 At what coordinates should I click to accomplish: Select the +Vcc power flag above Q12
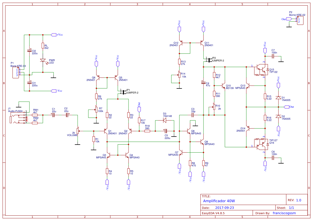179,29
